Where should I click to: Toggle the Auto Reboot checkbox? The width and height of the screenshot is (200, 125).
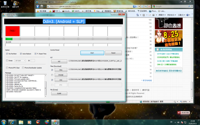tap(21, 54)
